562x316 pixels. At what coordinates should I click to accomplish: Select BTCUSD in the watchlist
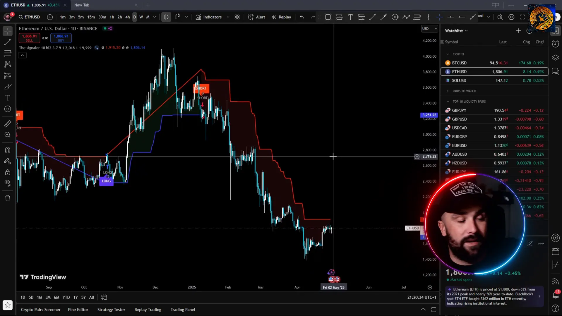pyautogui.click(x=494, y=63)
